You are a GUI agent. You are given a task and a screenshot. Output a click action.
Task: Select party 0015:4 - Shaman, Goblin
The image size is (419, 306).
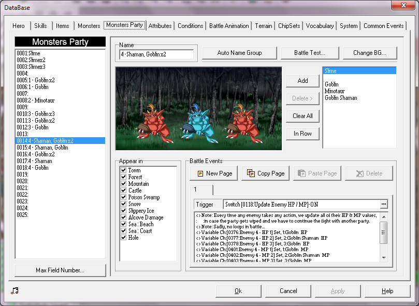coord(60,148)
